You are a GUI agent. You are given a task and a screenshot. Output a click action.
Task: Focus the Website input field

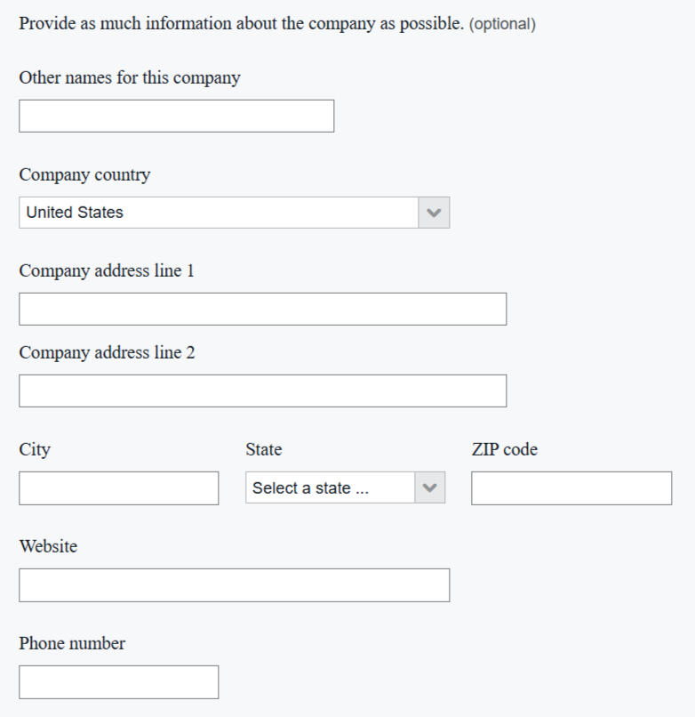pyautogui.click(x=234, y=584)
